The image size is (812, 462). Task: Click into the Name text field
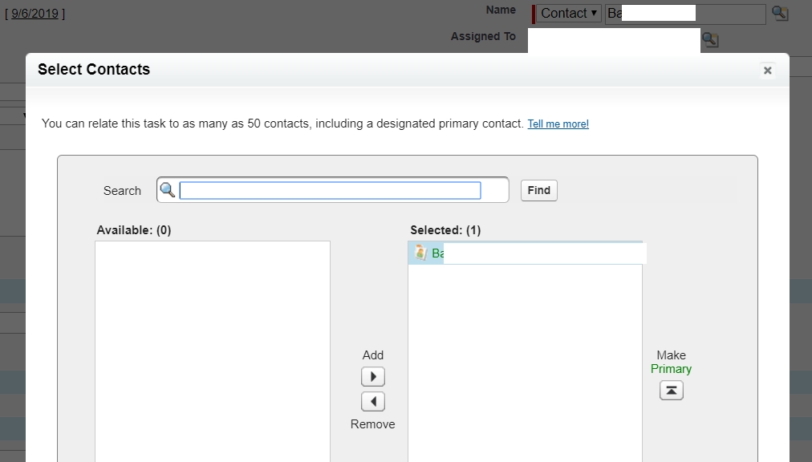coord(685,14)
